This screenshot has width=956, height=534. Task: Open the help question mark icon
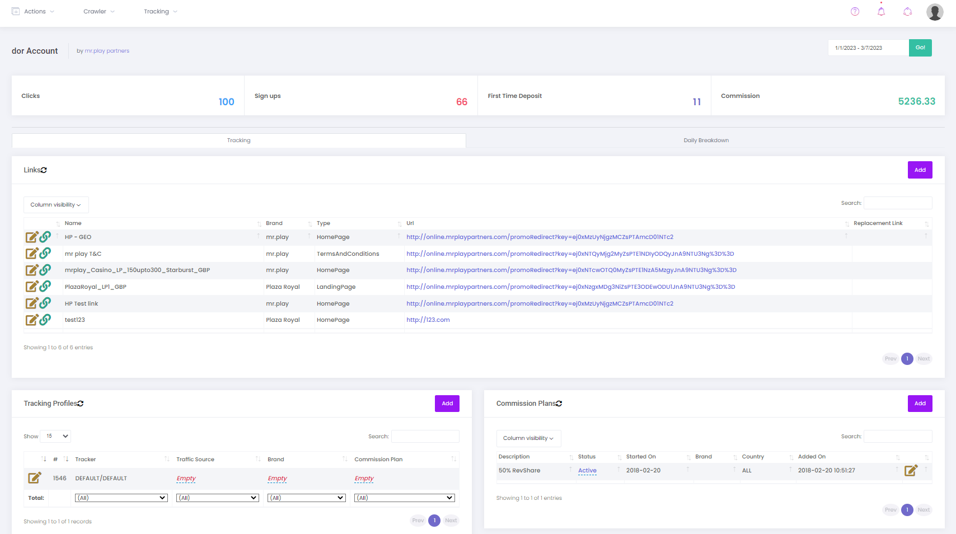point(855,11)
